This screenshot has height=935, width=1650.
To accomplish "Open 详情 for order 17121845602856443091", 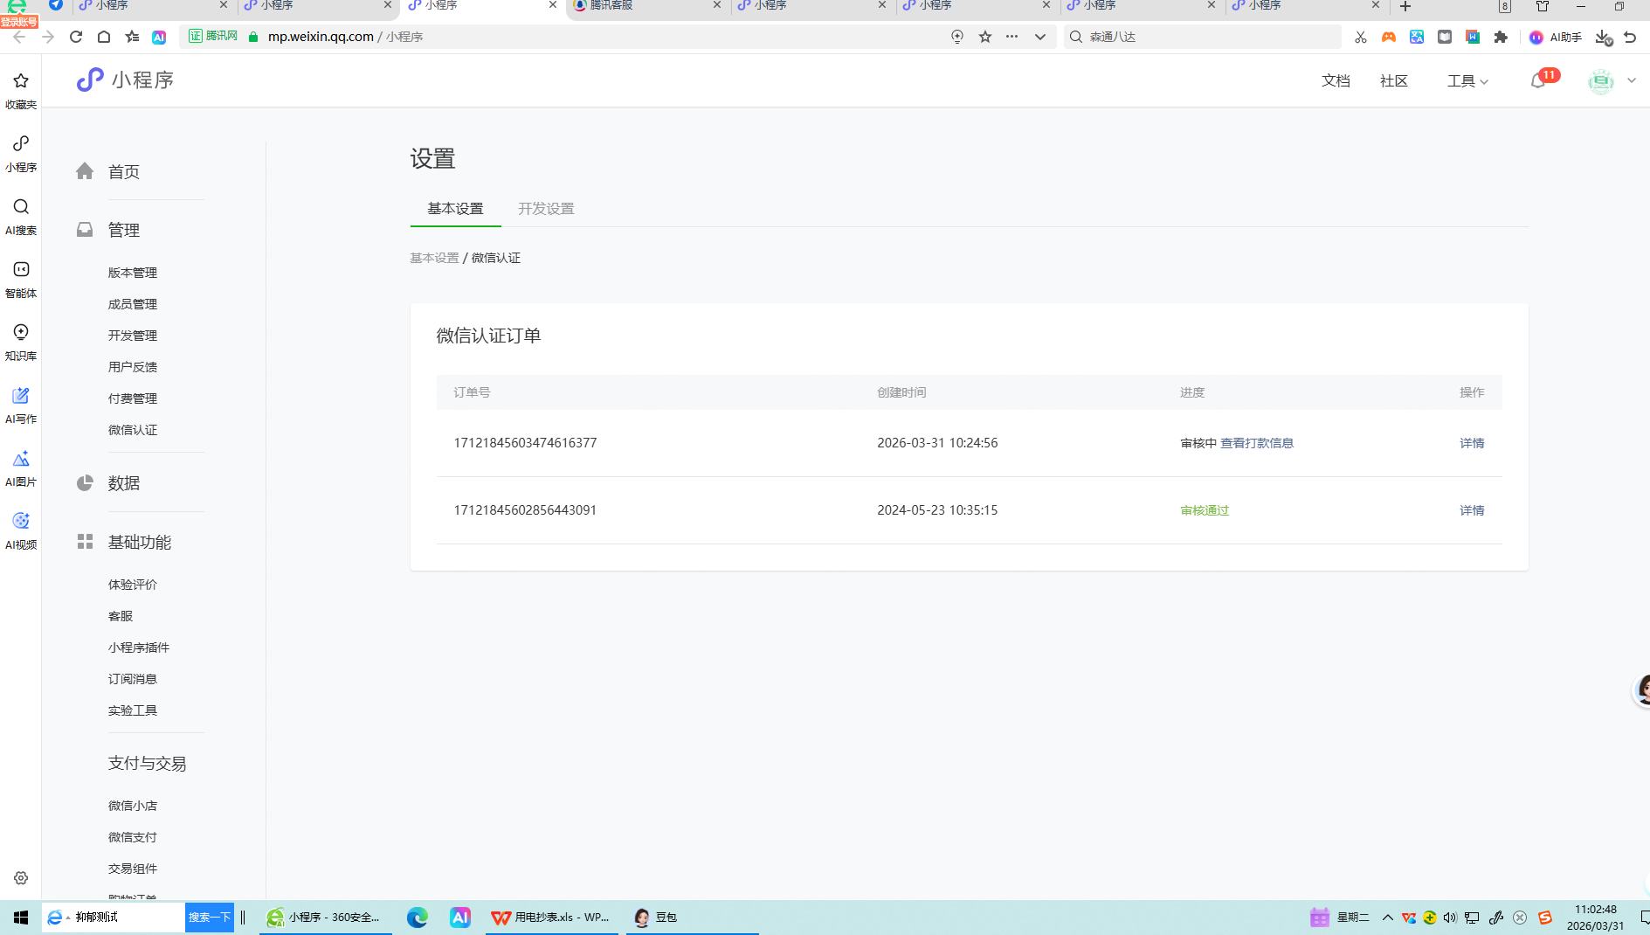I will [x=1472, y=510].
